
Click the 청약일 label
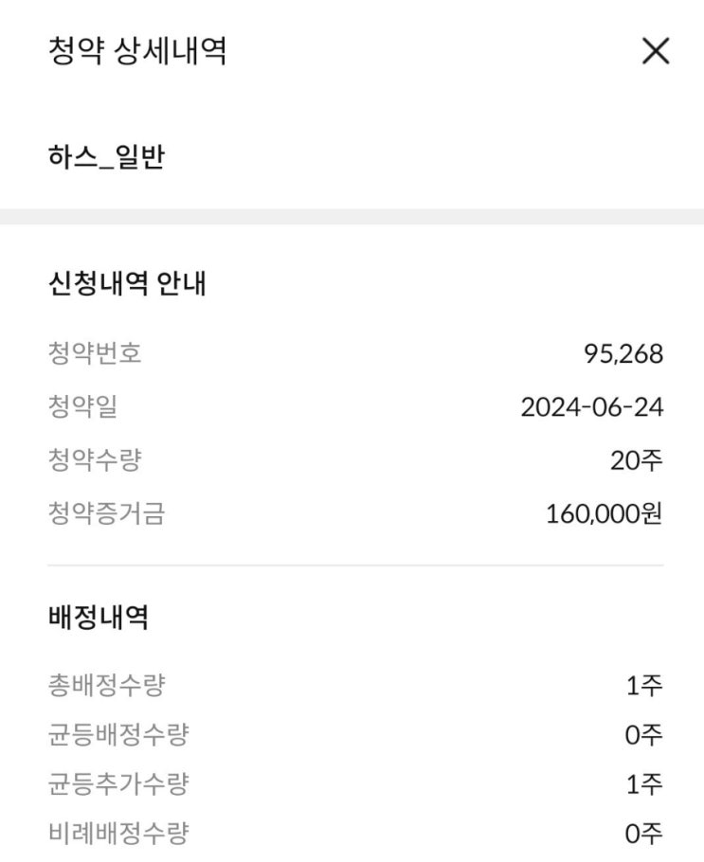pyautogui.click(x=82, y=407)
